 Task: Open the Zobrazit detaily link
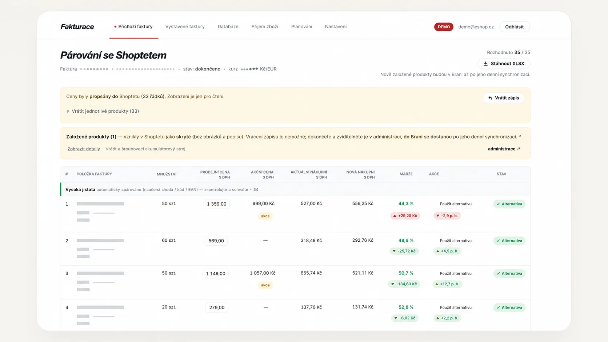(x=84, y=149)
